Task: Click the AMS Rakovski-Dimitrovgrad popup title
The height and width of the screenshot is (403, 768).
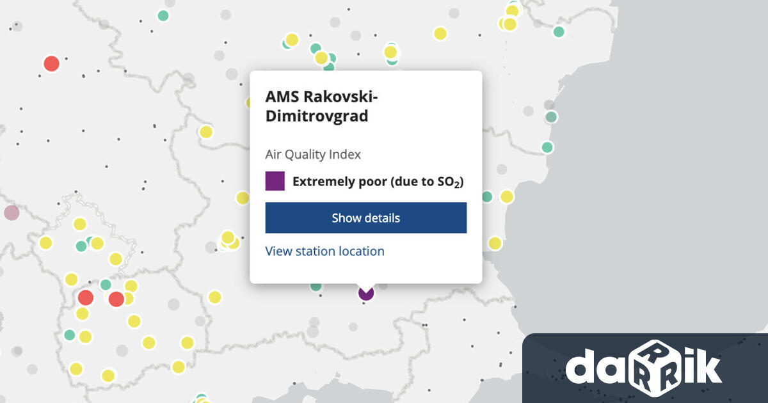Action: click(323, 106)
